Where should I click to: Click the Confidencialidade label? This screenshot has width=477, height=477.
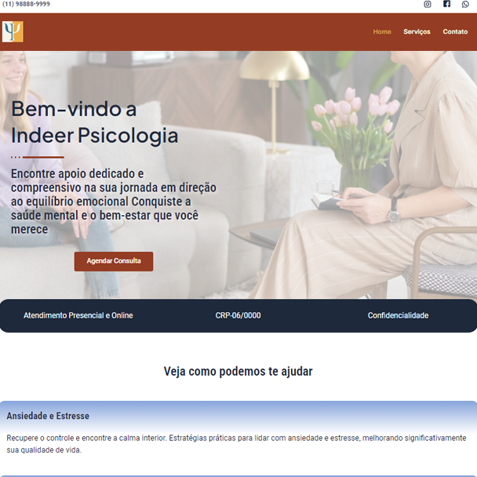pos(399,315)
